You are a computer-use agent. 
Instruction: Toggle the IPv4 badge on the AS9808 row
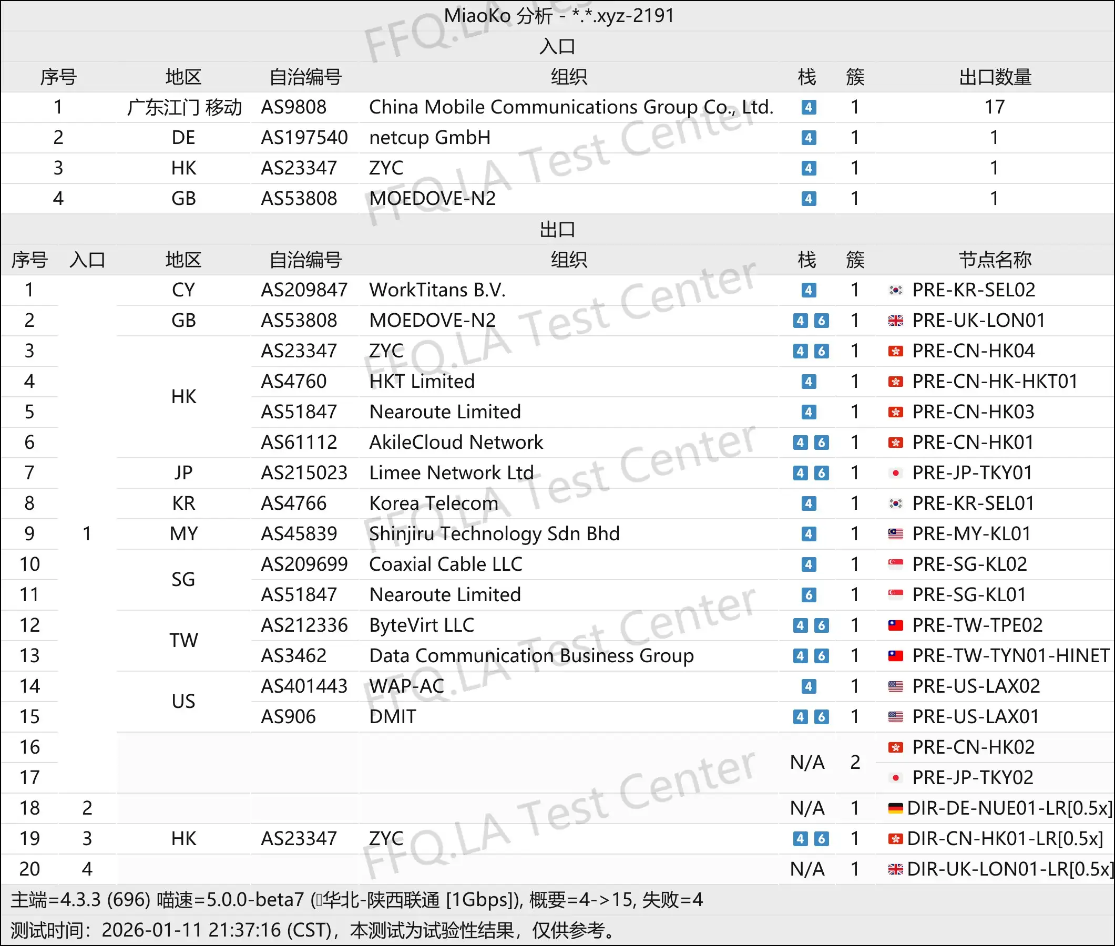point(809,107)
